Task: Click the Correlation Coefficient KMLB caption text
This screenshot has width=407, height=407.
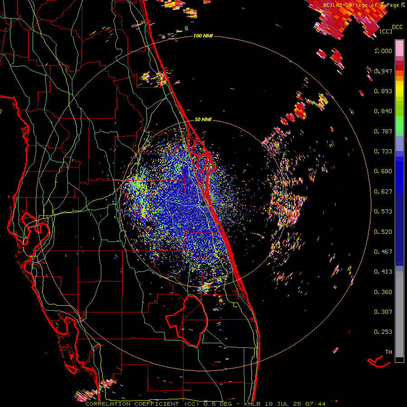Action: tap(205, 404)
